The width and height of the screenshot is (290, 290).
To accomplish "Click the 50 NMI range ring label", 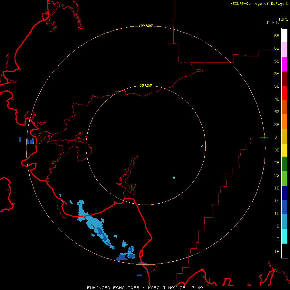I will tap(146, 85).
